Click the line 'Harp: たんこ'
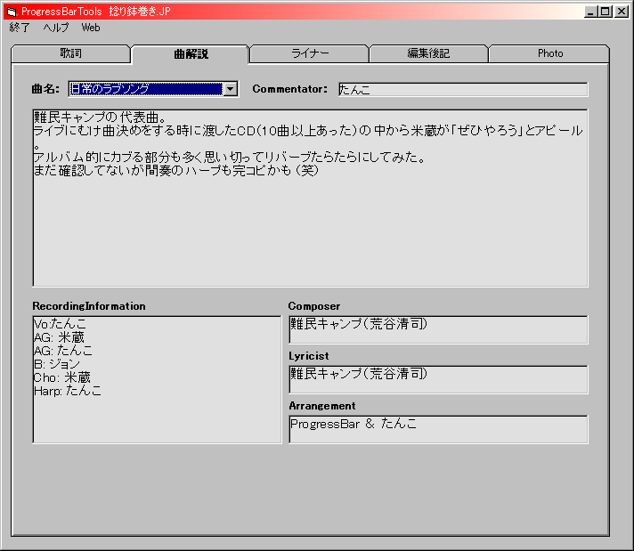The image size is (634, 551). [x=68, y=391]
